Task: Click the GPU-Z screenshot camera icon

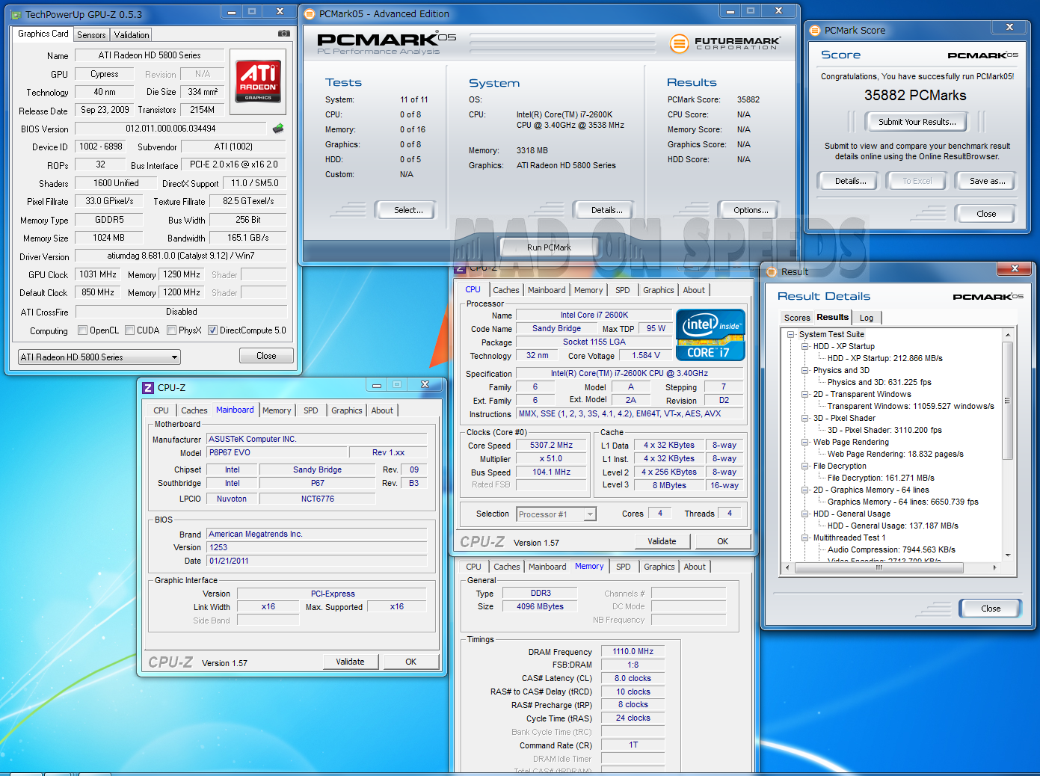Action: (x=284, y=34)
